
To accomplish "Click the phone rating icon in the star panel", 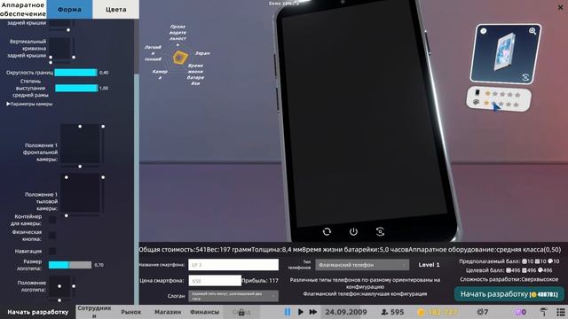I will pos(477,93).
